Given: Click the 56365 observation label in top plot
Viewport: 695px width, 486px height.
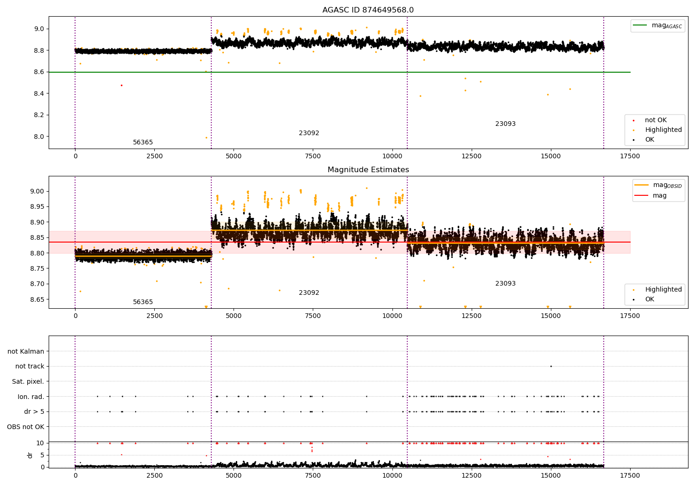Looking at the screenshot, I should (143, 143).
